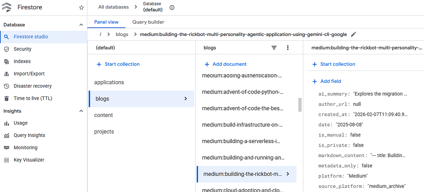Open Disaster recovery menu item
Screen dimensions: 424x192
point(43,87)
